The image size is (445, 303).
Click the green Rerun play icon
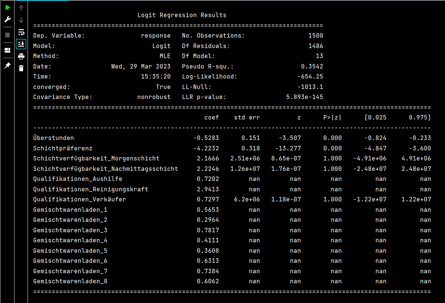coord(7,7)
